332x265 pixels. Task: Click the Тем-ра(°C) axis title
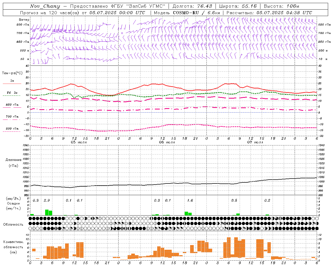[12, 73]
